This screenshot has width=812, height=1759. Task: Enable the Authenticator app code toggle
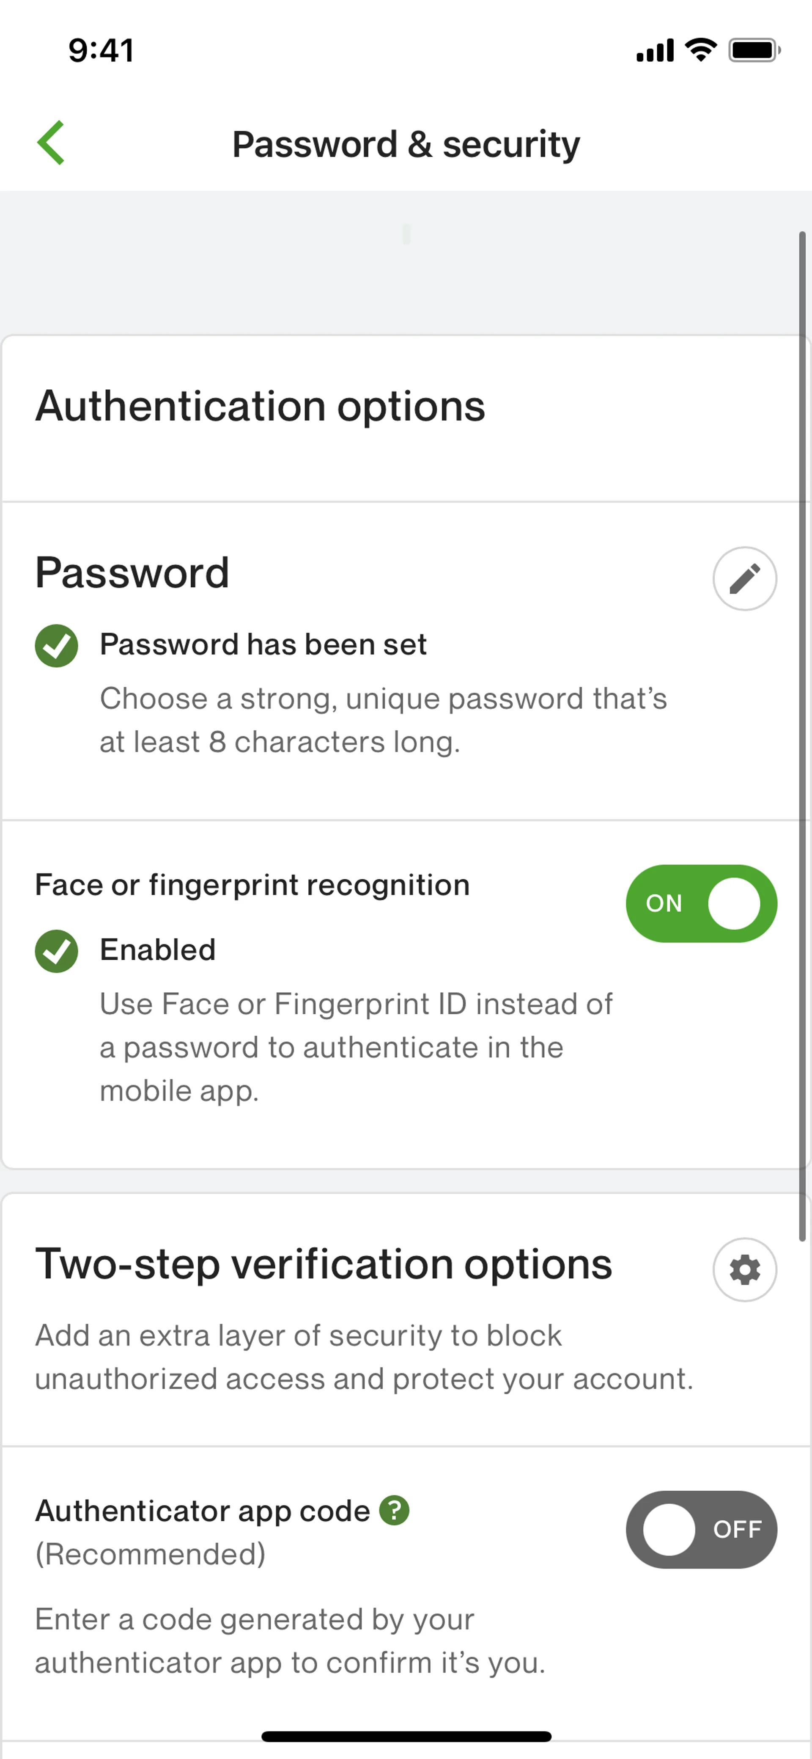coord(701,1529)
